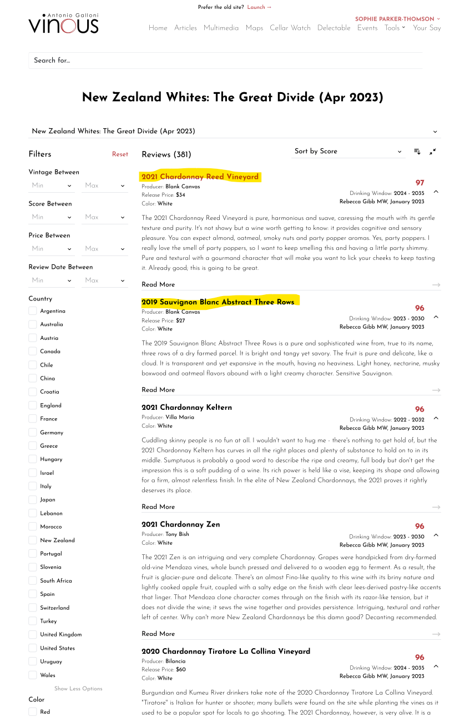This screenshot has height=717, width=475.
Task: Check the New Zealand country filter
Action: [x=33, y=540]
